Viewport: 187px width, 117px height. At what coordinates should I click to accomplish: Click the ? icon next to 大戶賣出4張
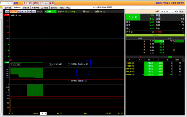point(50,65)
